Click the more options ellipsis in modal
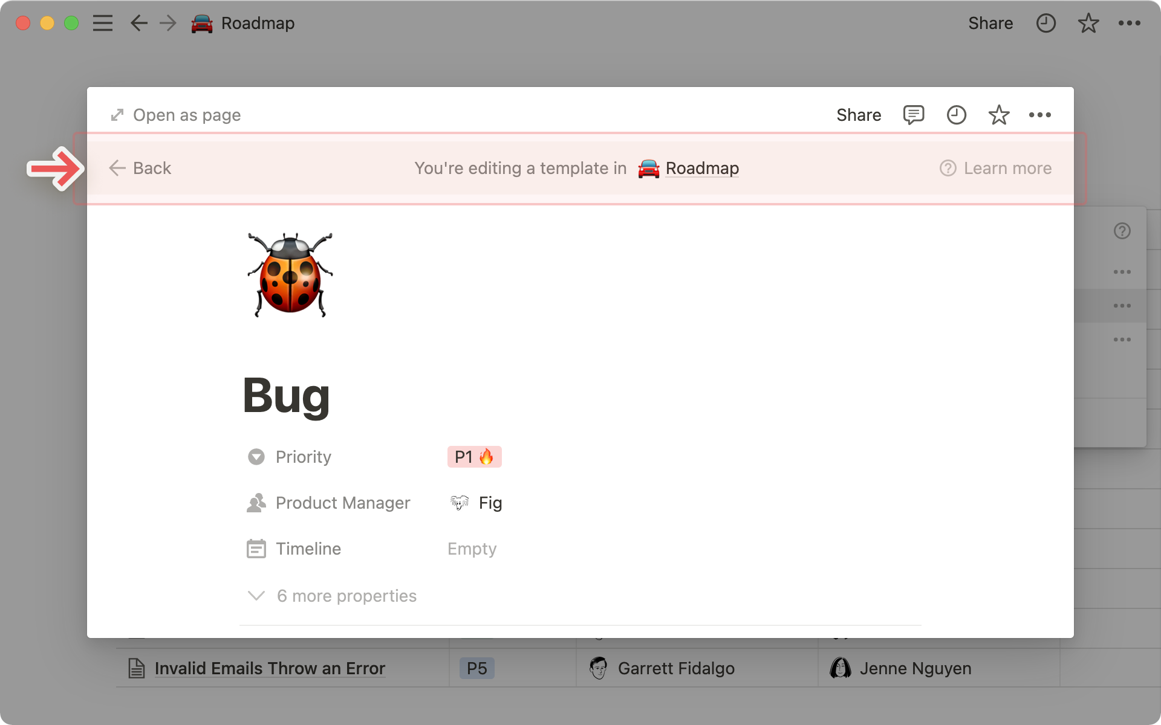Viewport: 1161px width, 725px height. pos(1040,114)
